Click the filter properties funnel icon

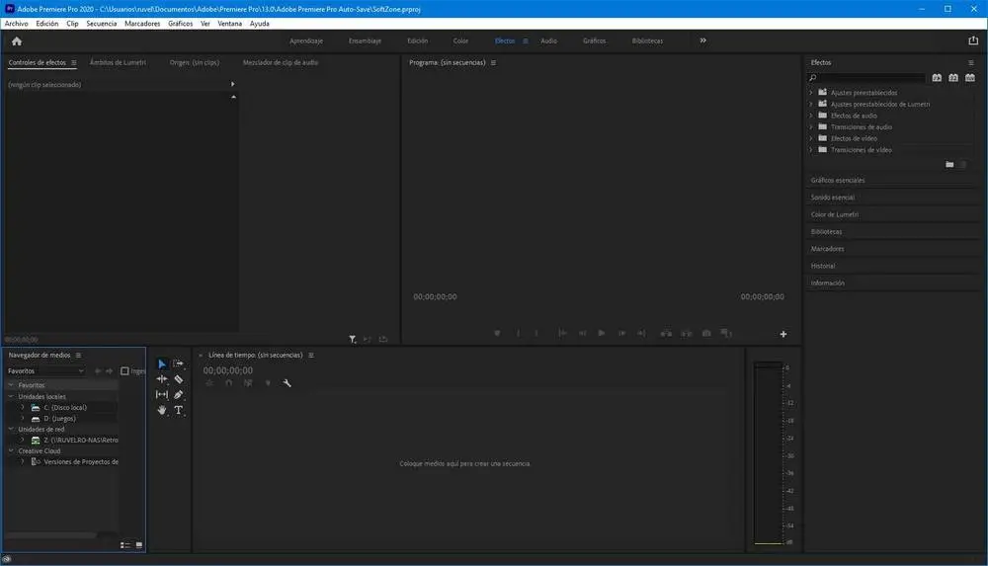tap(353, 339)
